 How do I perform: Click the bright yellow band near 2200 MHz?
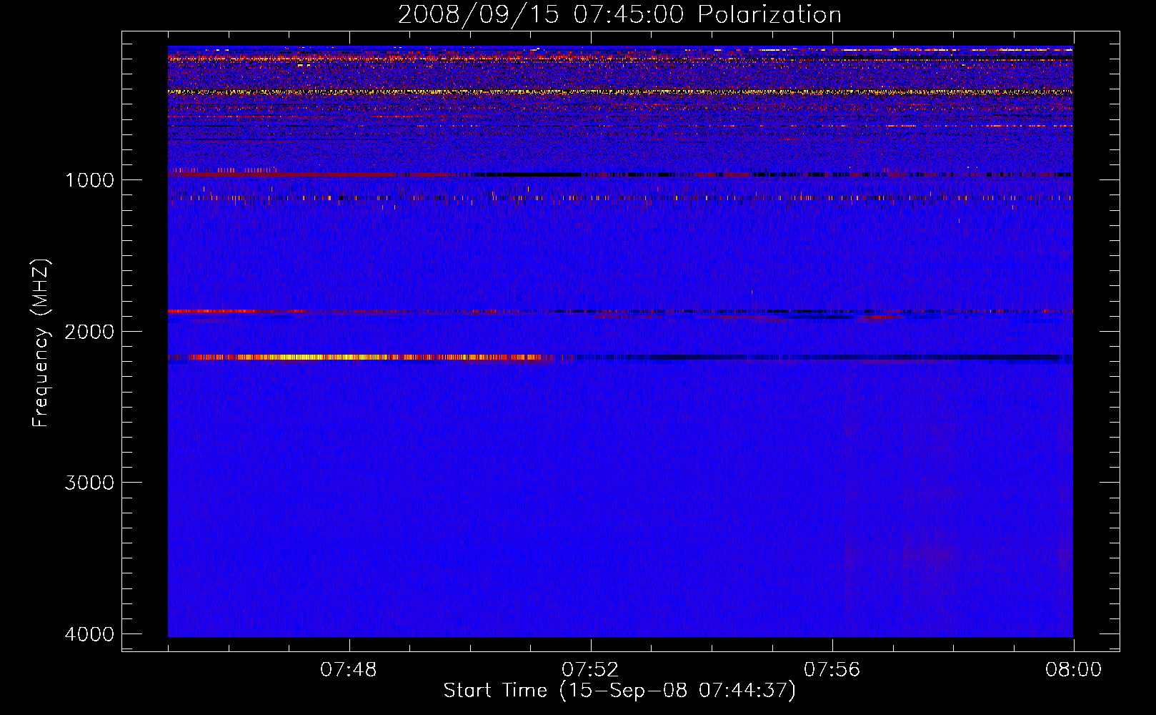pyautogui.click(x=361, y=357)
